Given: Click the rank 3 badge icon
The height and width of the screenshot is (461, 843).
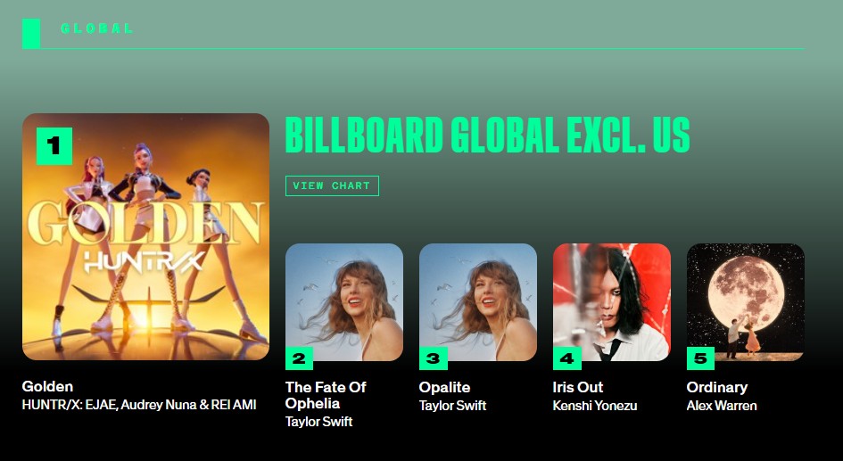Looking at the screenshot, I should coord(433,358).
